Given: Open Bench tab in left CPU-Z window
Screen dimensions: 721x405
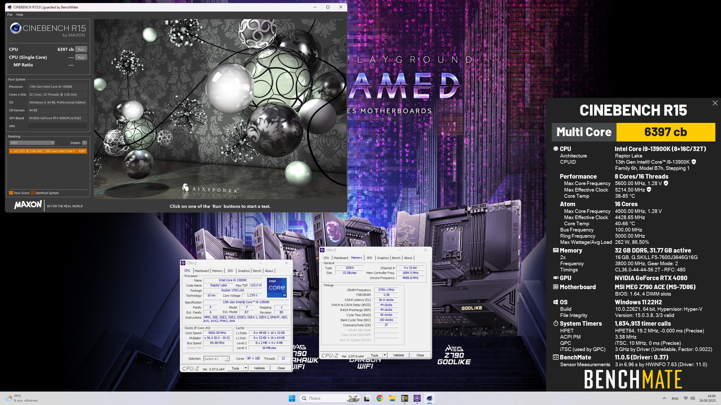Looking at the screenshot, I should click(x=257, y=271).
